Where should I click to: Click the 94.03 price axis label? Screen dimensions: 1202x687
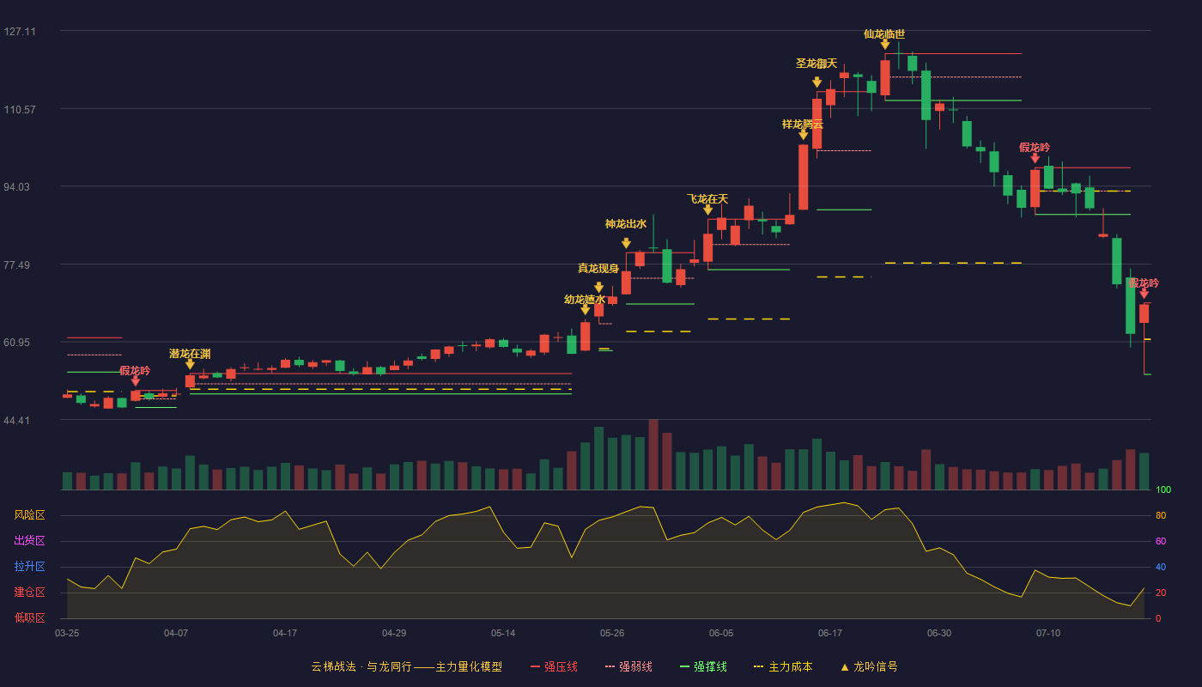[17, 187]
